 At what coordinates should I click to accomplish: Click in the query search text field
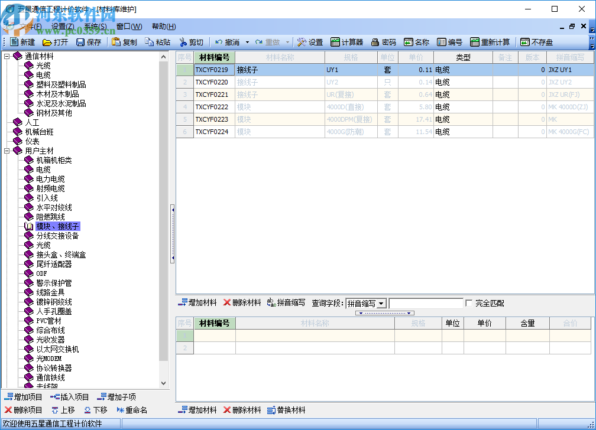point(426,304)
